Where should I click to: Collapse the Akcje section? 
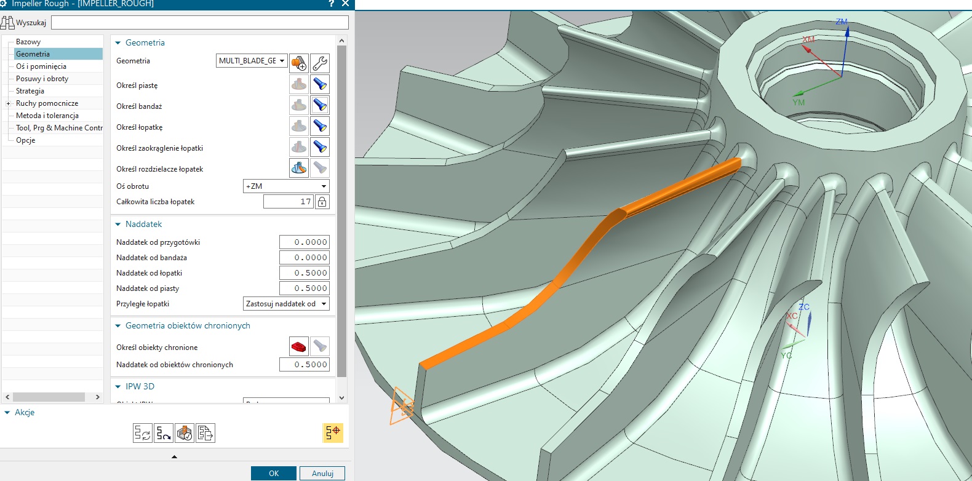point(7,413)
